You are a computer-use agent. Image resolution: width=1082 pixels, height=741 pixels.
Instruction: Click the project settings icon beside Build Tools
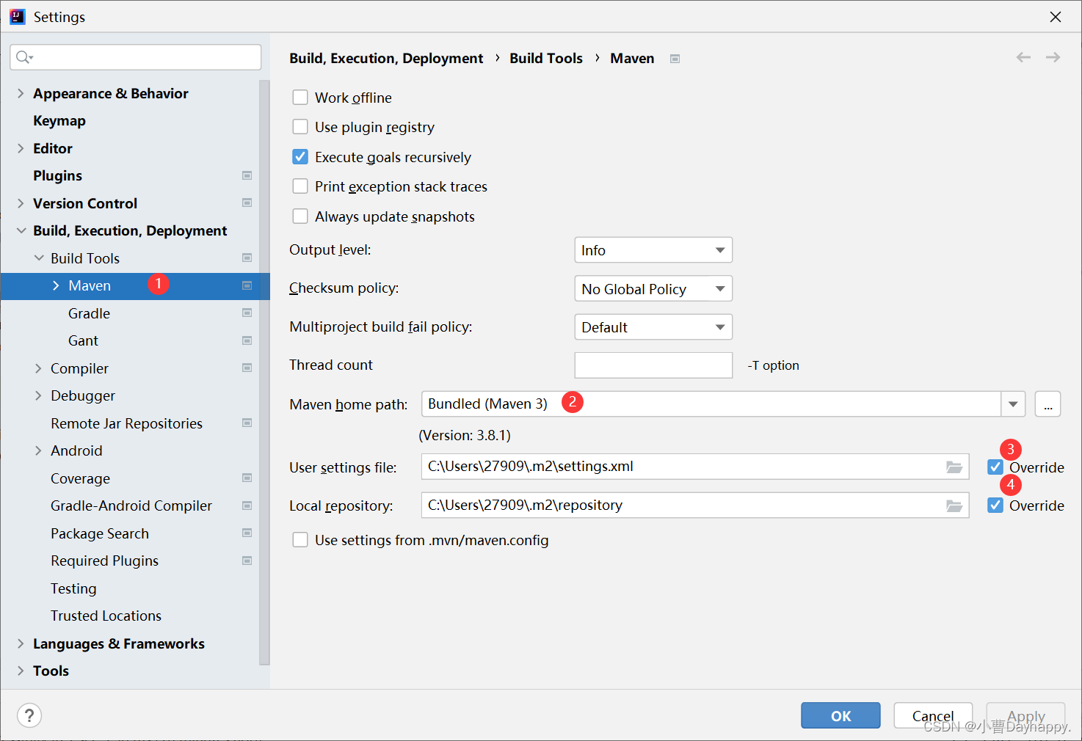click(x=247, y=258)
